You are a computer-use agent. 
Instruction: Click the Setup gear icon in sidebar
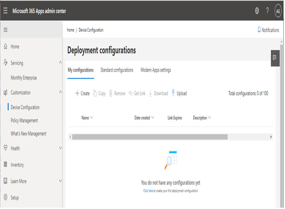[6, 197]
